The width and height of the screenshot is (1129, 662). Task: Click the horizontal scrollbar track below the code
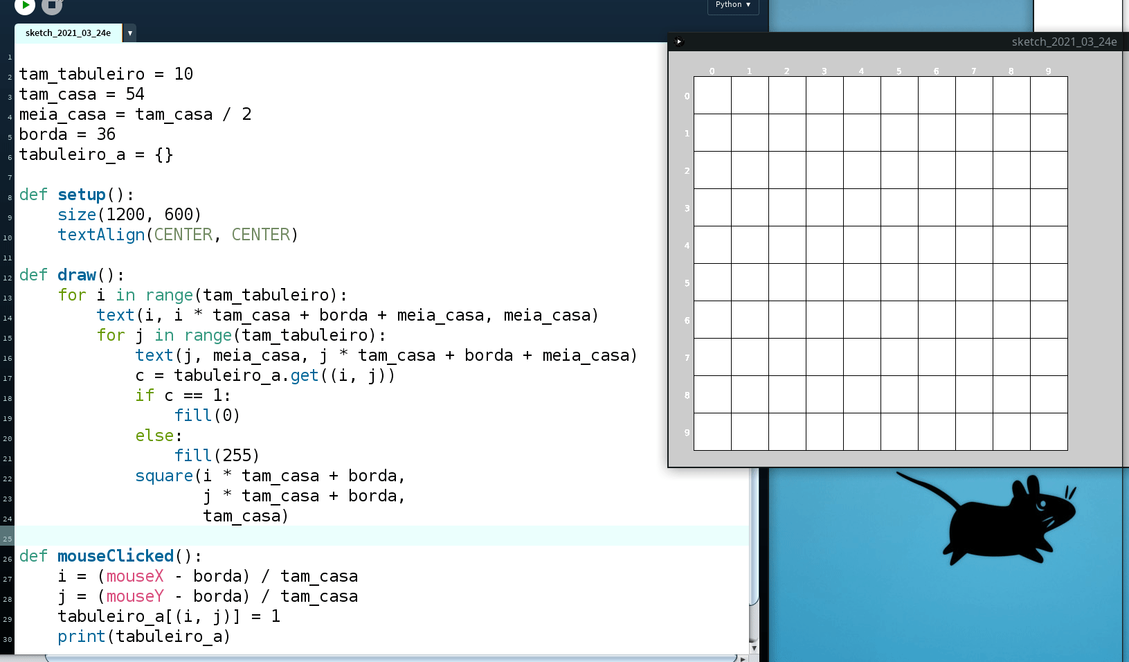(391, 659)
